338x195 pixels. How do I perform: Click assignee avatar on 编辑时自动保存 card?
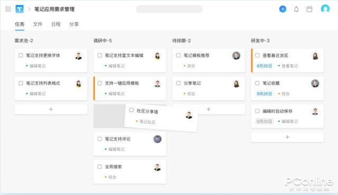315,111
